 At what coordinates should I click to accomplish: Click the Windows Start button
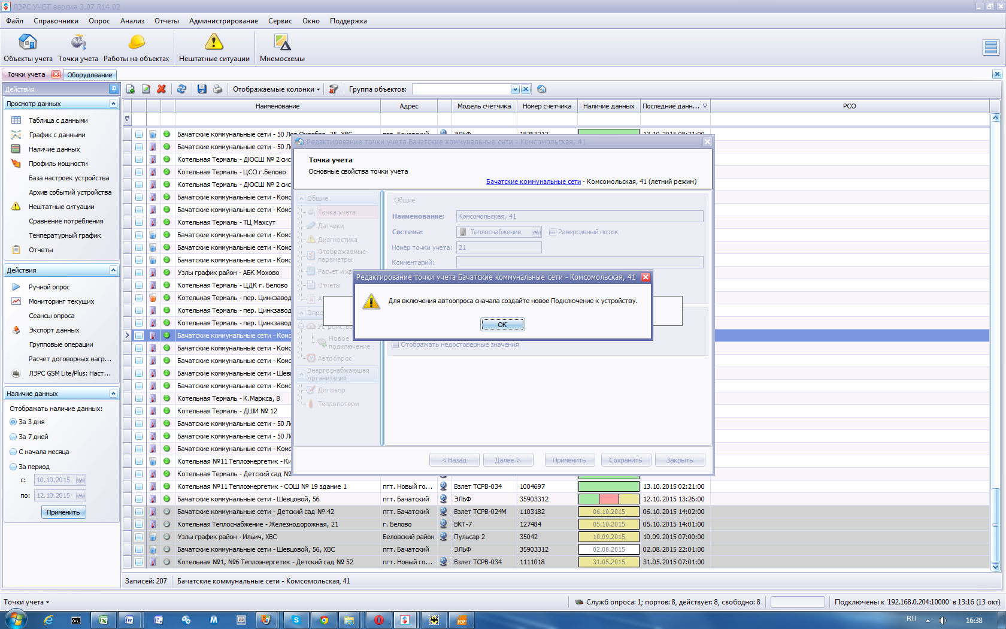tap(16, 619)
